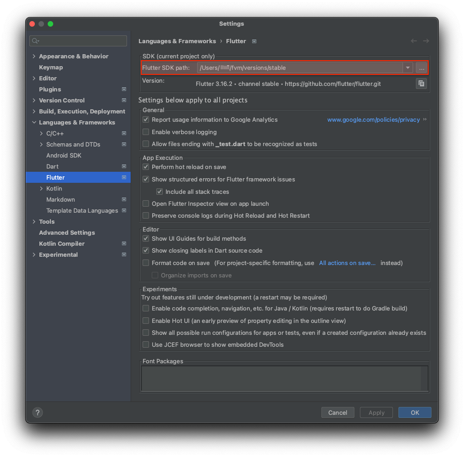Image resolution: width=464 pixels, height=457 pixels.
Task: Click the Apply button
Action: [x=376, y=412]
